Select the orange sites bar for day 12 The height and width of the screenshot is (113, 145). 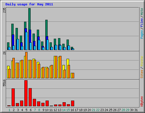pyautogui.click(x=56, y=67)
